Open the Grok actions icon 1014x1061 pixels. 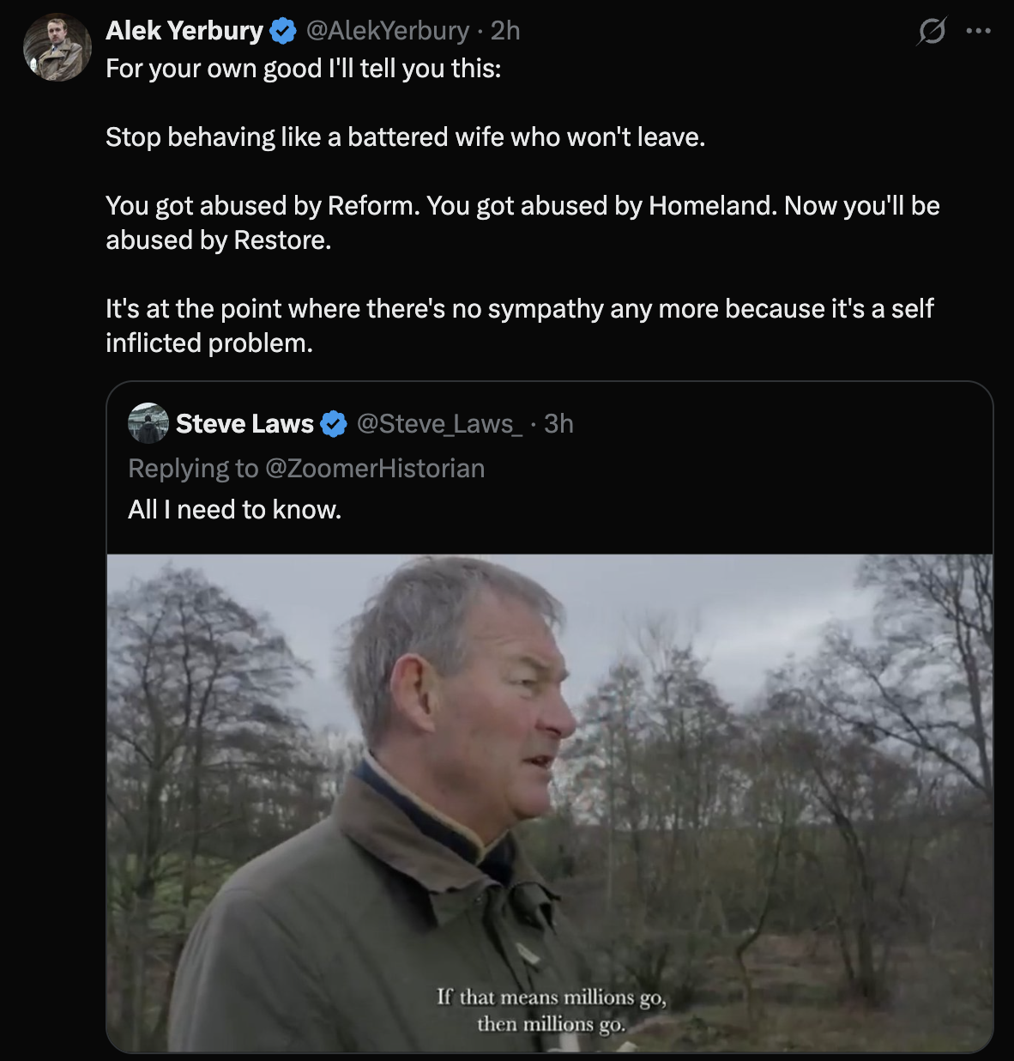coord(931,32)
